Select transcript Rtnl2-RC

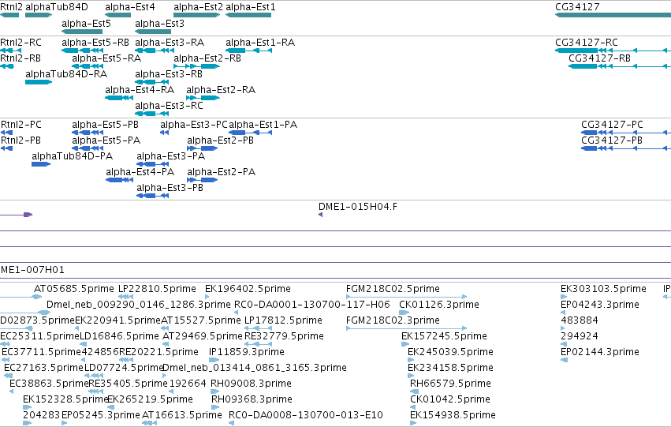click(x=21, y=43)
